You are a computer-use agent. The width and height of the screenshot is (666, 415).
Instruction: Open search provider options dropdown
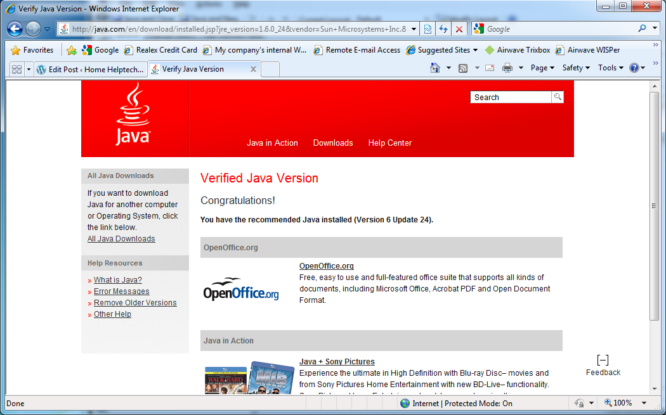[655, 29]
